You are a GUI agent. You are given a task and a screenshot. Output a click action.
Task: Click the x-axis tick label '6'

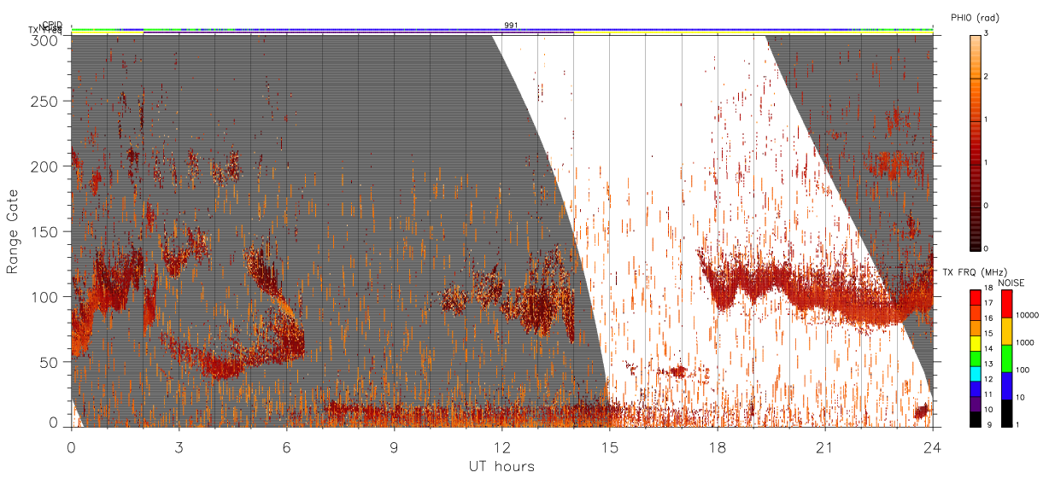(286, 446)
